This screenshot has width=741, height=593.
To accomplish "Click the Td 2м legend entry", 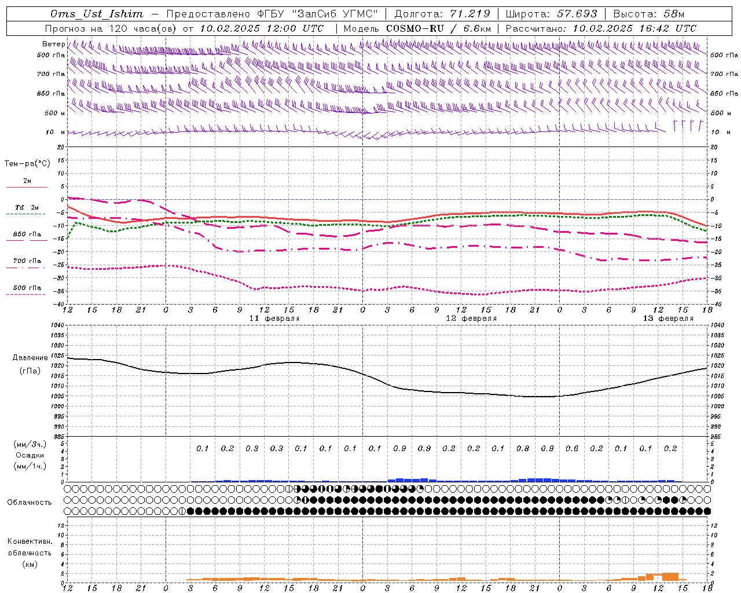I will (27, 207).
